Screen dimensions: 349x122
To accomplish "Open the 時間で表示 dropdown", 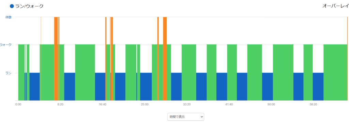I will (x=186, y=117).
